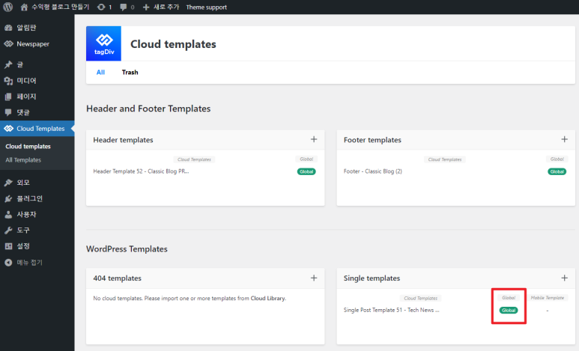
Task: Add a new Footer template with plus
Action: [564, 139]
